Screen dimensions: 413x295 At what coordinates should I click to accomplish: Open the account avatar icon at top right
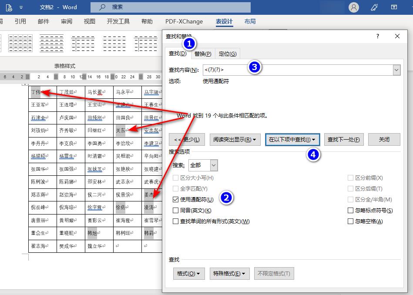pyautogui.click(x=353, y=7)
